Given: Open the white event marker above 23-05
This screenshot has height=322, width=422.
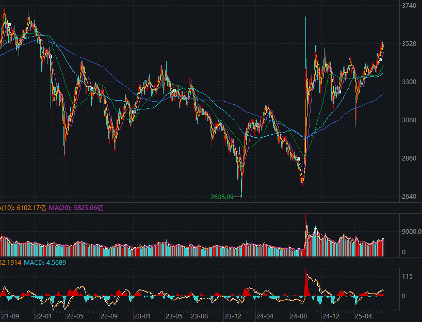Looking at the screenshot, I should 175,91.
